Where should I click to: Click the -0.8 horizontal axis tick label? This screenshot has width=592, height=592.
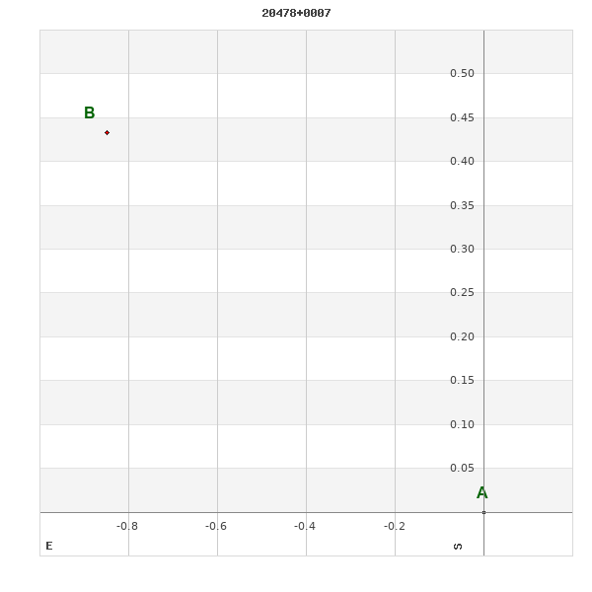click(x=127, y=527)
